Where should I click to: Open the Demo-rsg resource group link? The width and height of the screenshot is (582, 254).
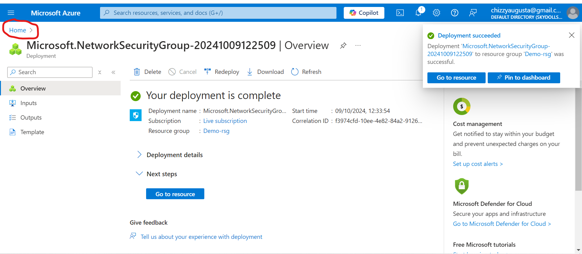216,131
